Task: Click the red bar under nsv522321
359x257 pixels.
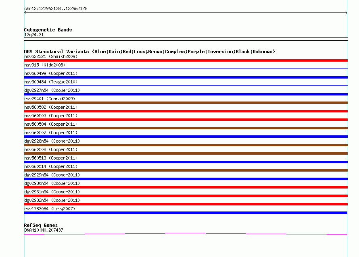Action: coord(186,60)
